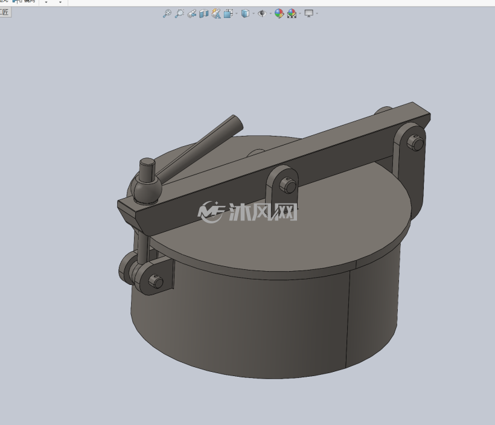Toggle Hide/Show Items eye icon
The width and height of the screenshot is (495, 425).
262,13
